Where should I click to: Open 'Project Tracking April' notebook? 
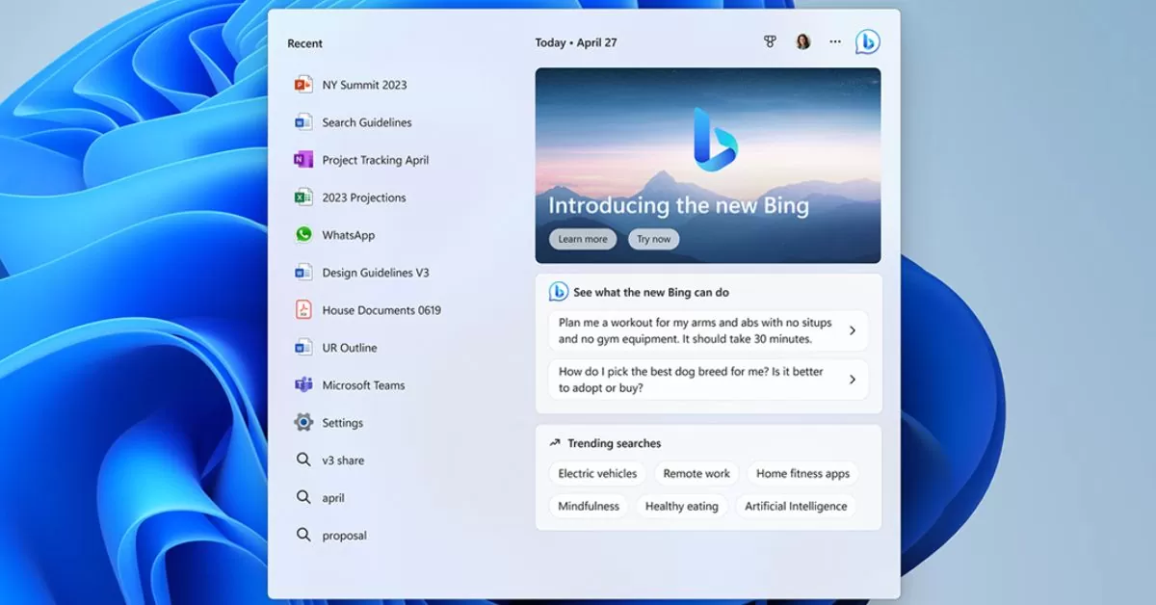tap(376, 160)
